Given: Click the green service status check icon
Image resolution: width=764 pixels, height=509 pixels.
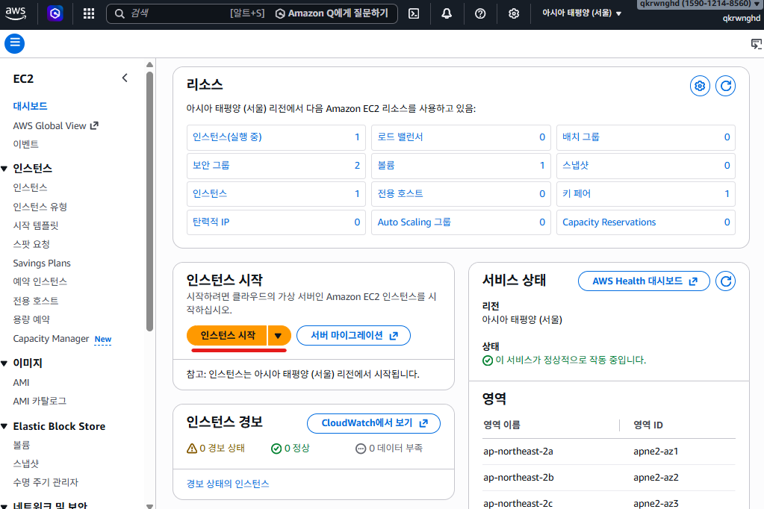Looking at the screenshot, I should pos(487,360).
